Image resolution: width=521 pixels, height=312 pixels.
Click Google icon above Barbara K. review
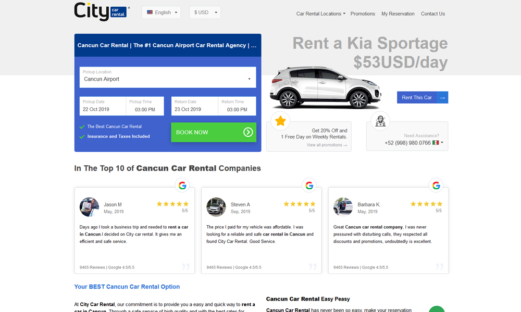click(x=436, y=185)
